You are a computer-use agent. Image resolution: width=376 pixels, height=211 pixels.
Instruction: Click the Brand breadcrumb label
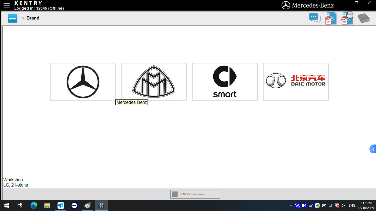click(x=33, y=18)
